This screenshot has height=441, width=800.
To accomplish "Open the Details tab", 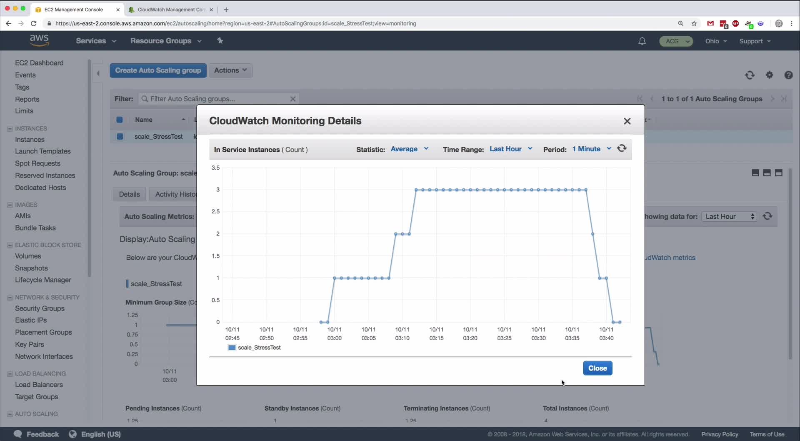I will [129, 194].
